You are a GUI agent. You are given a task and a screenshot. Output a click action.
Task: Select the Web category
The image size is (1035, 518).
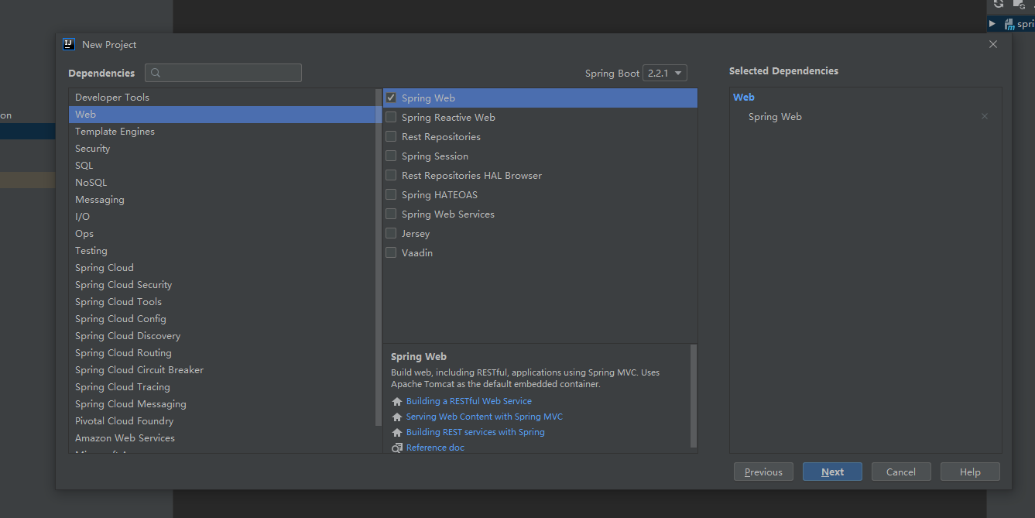tap(222, 115)
